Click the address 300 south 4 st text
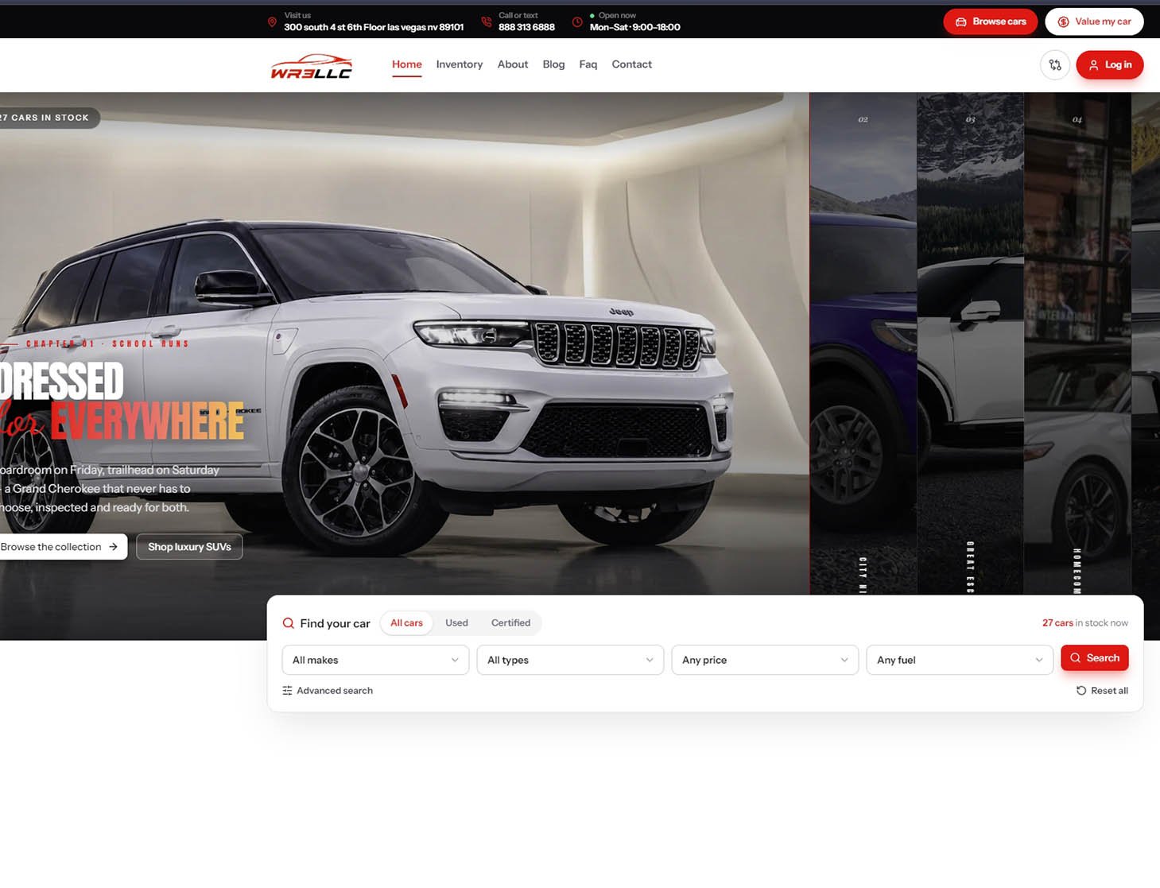This screenshot has height=888, width=1160. pos(374,27)
